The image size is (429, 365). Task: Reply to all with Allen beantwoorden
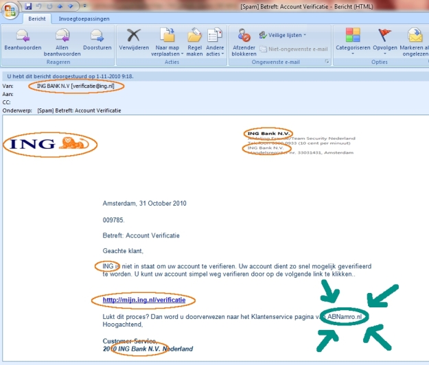[x=62, y=43]
